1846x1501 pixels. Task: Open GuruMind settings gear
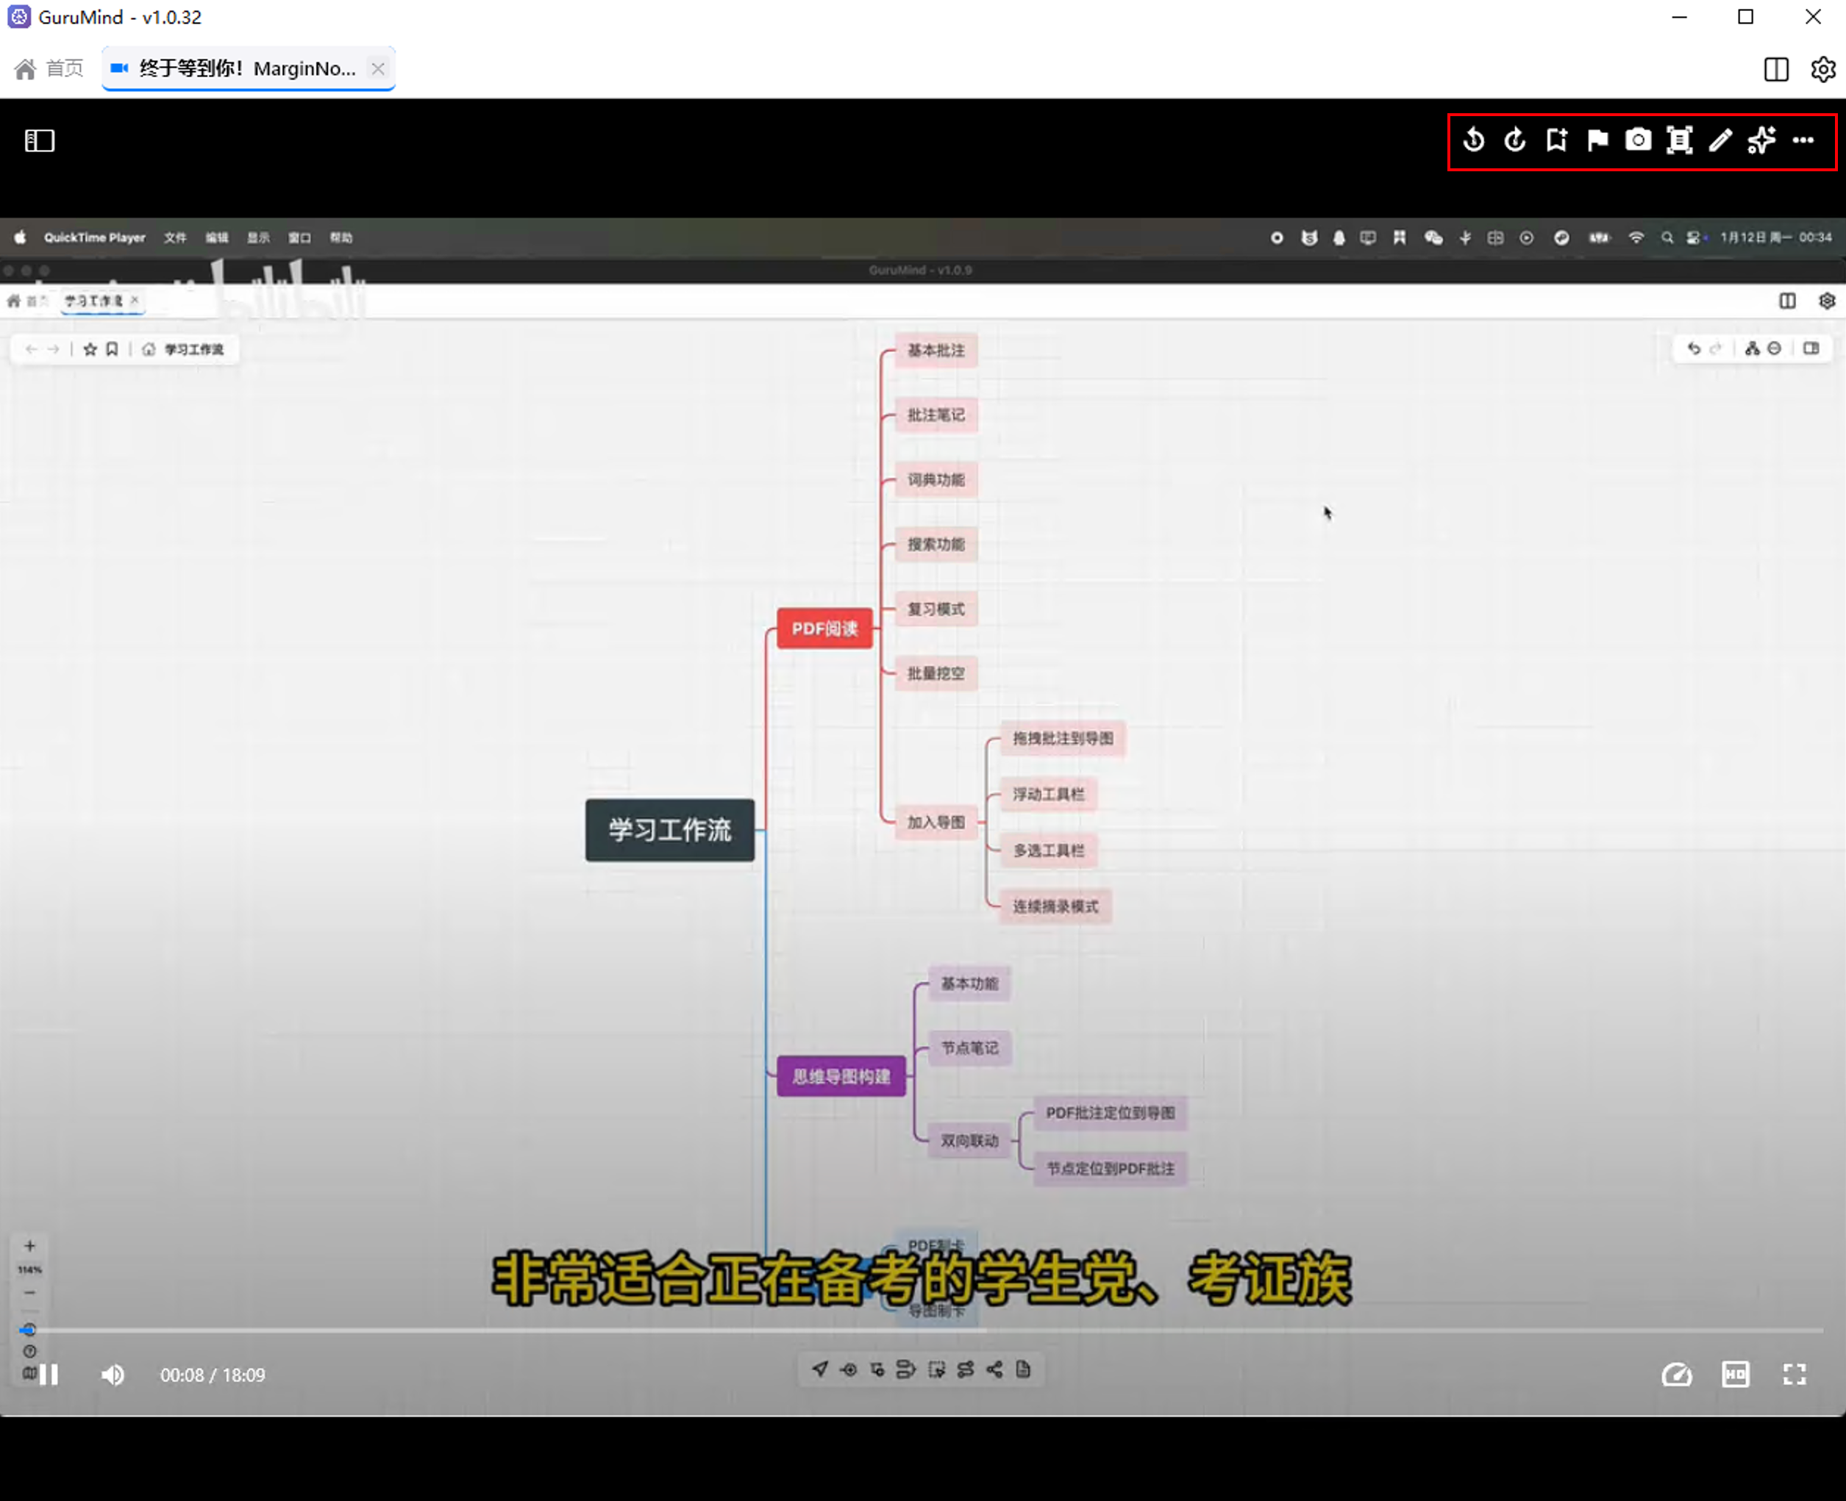[x=1823, y=69]
